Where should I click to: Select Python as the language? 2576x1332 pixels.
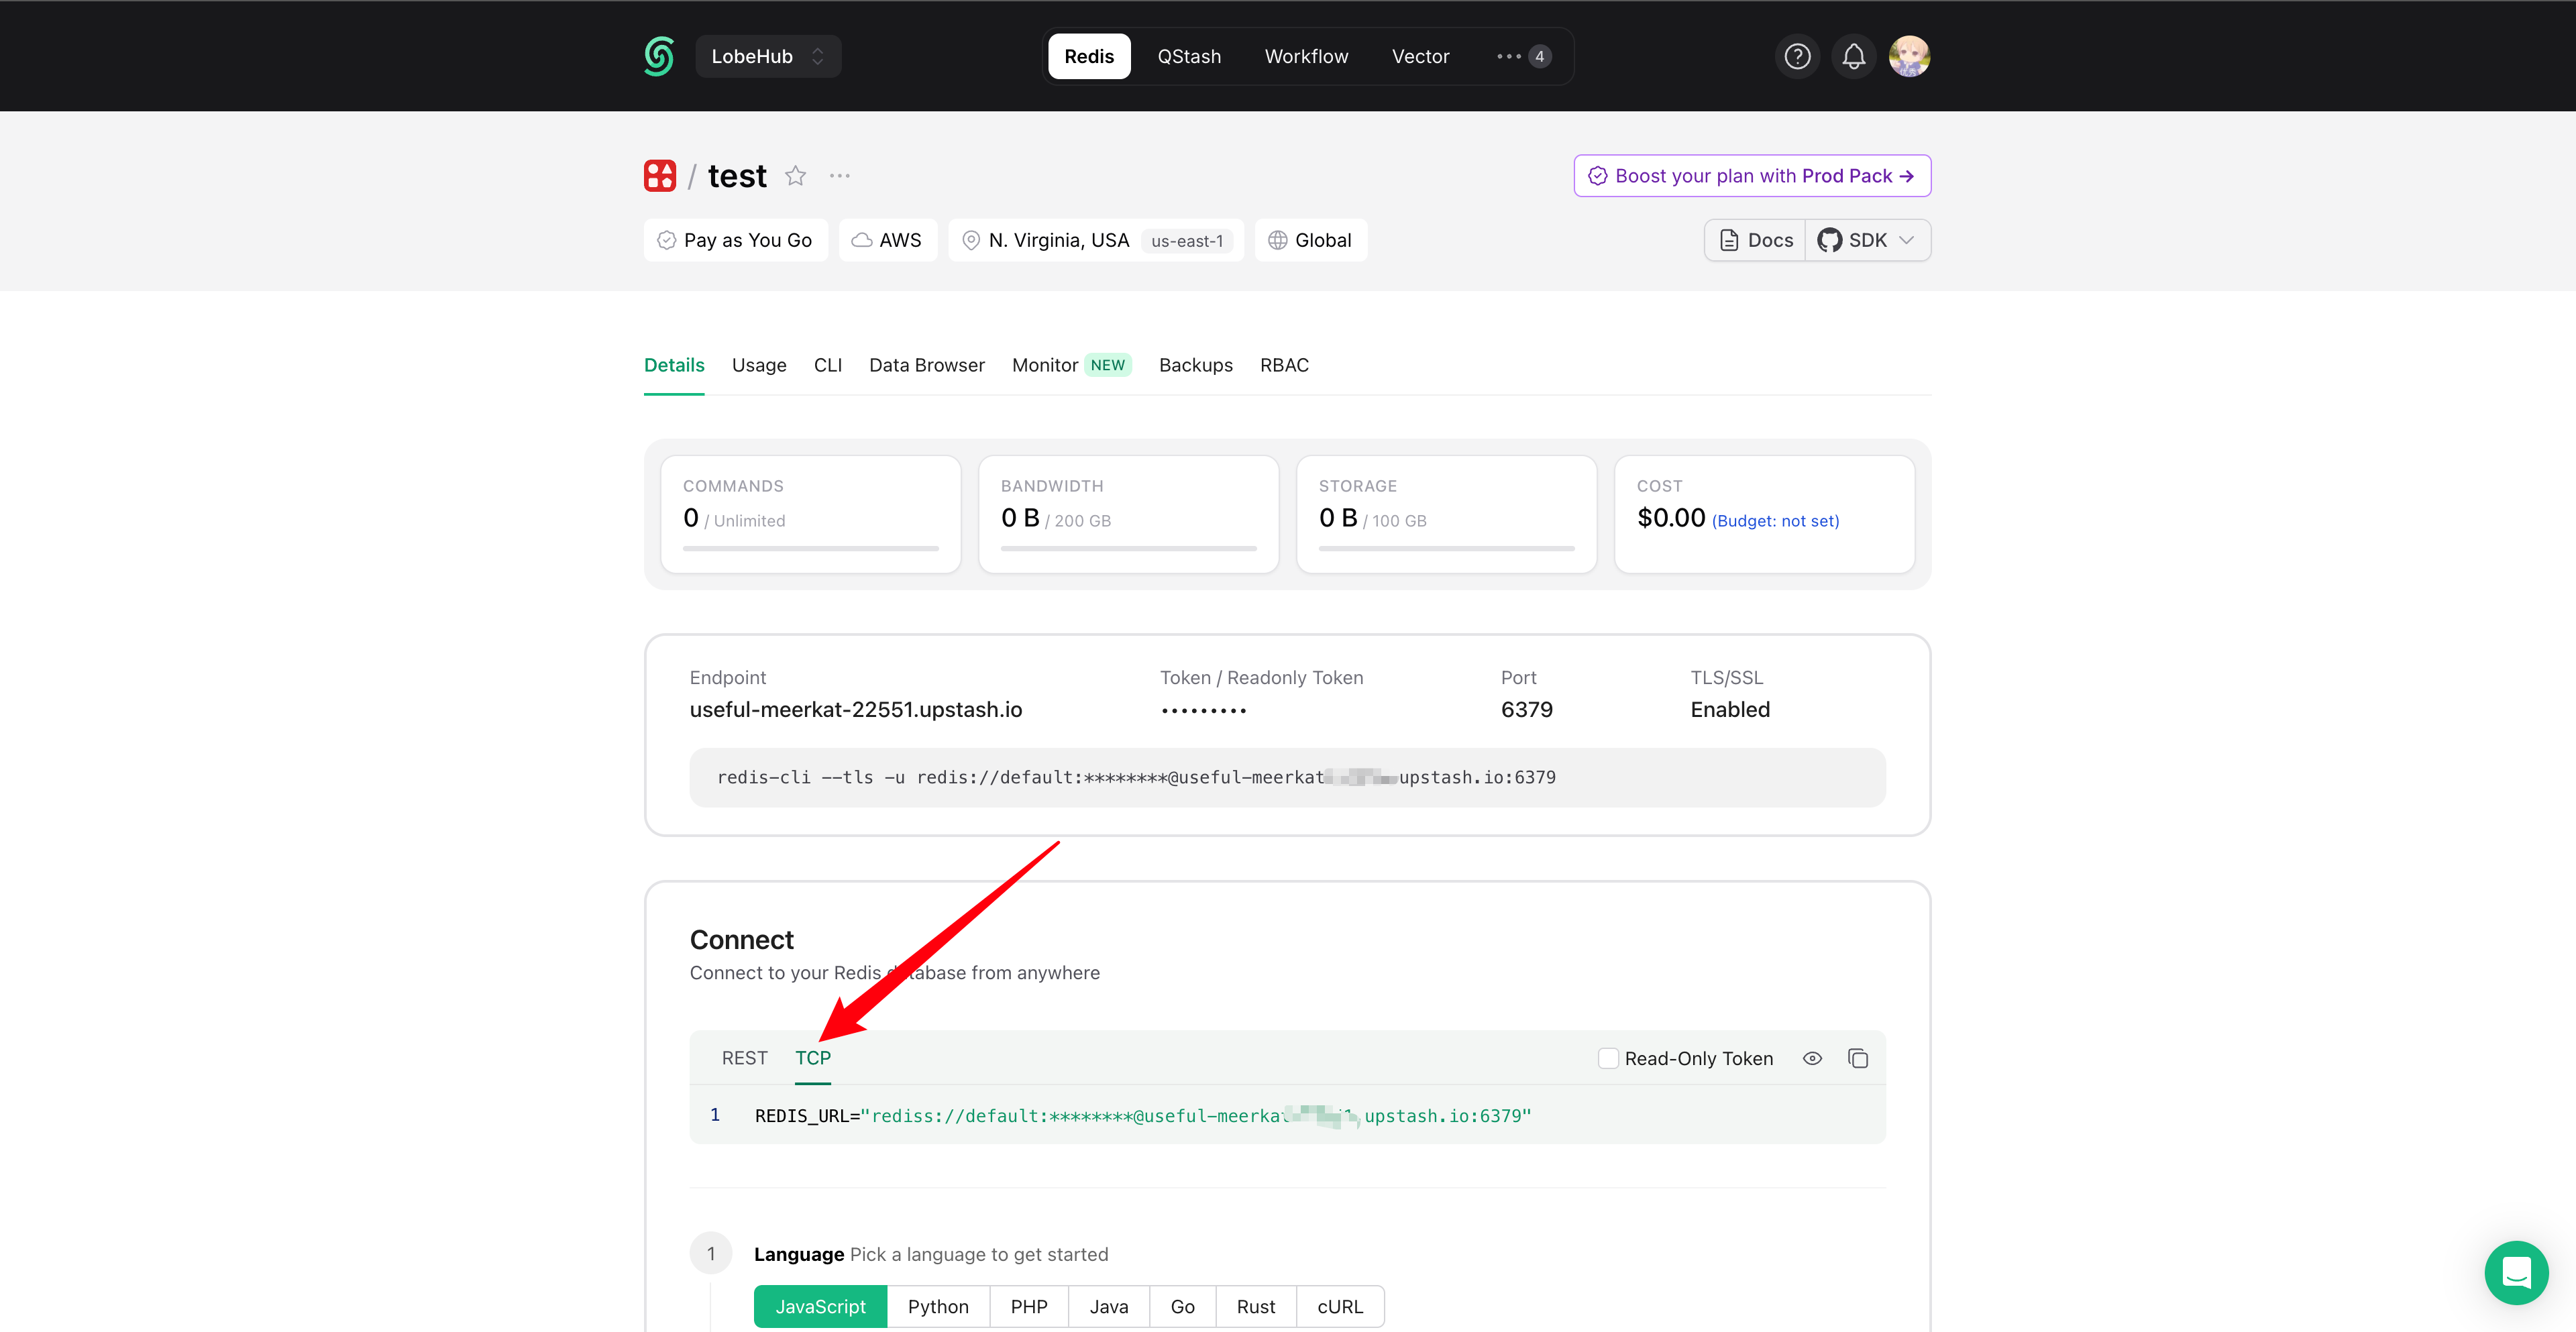[x=937, y=1306]
